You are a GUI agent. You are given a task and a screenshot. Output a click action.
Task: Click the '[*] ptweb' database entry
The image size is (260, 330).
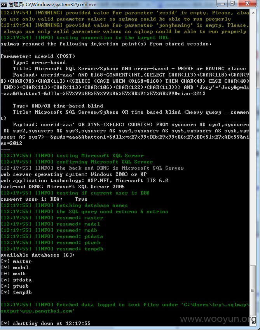coord(14,286)
